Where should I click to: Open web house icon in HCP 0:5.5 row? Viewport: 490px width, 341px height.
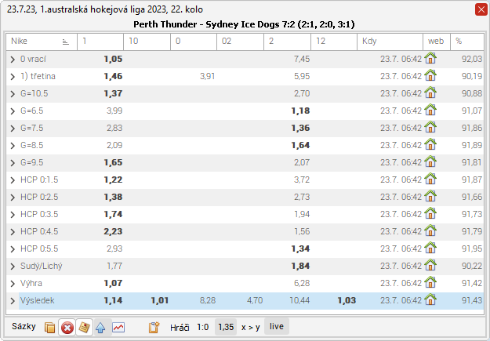coord(430,248)
